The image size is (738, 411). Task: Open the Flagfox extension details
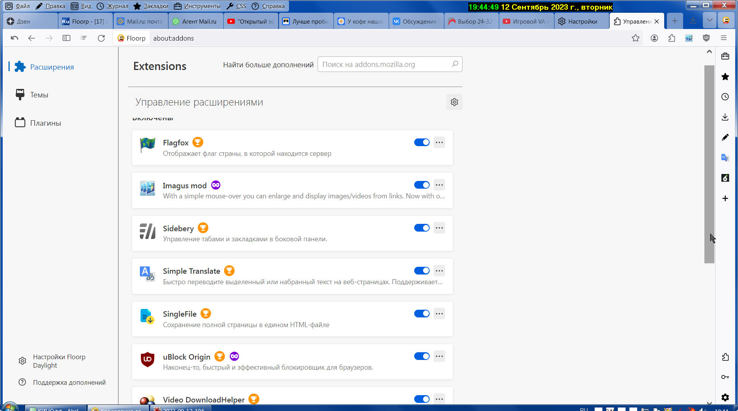[x=292, y=148]
